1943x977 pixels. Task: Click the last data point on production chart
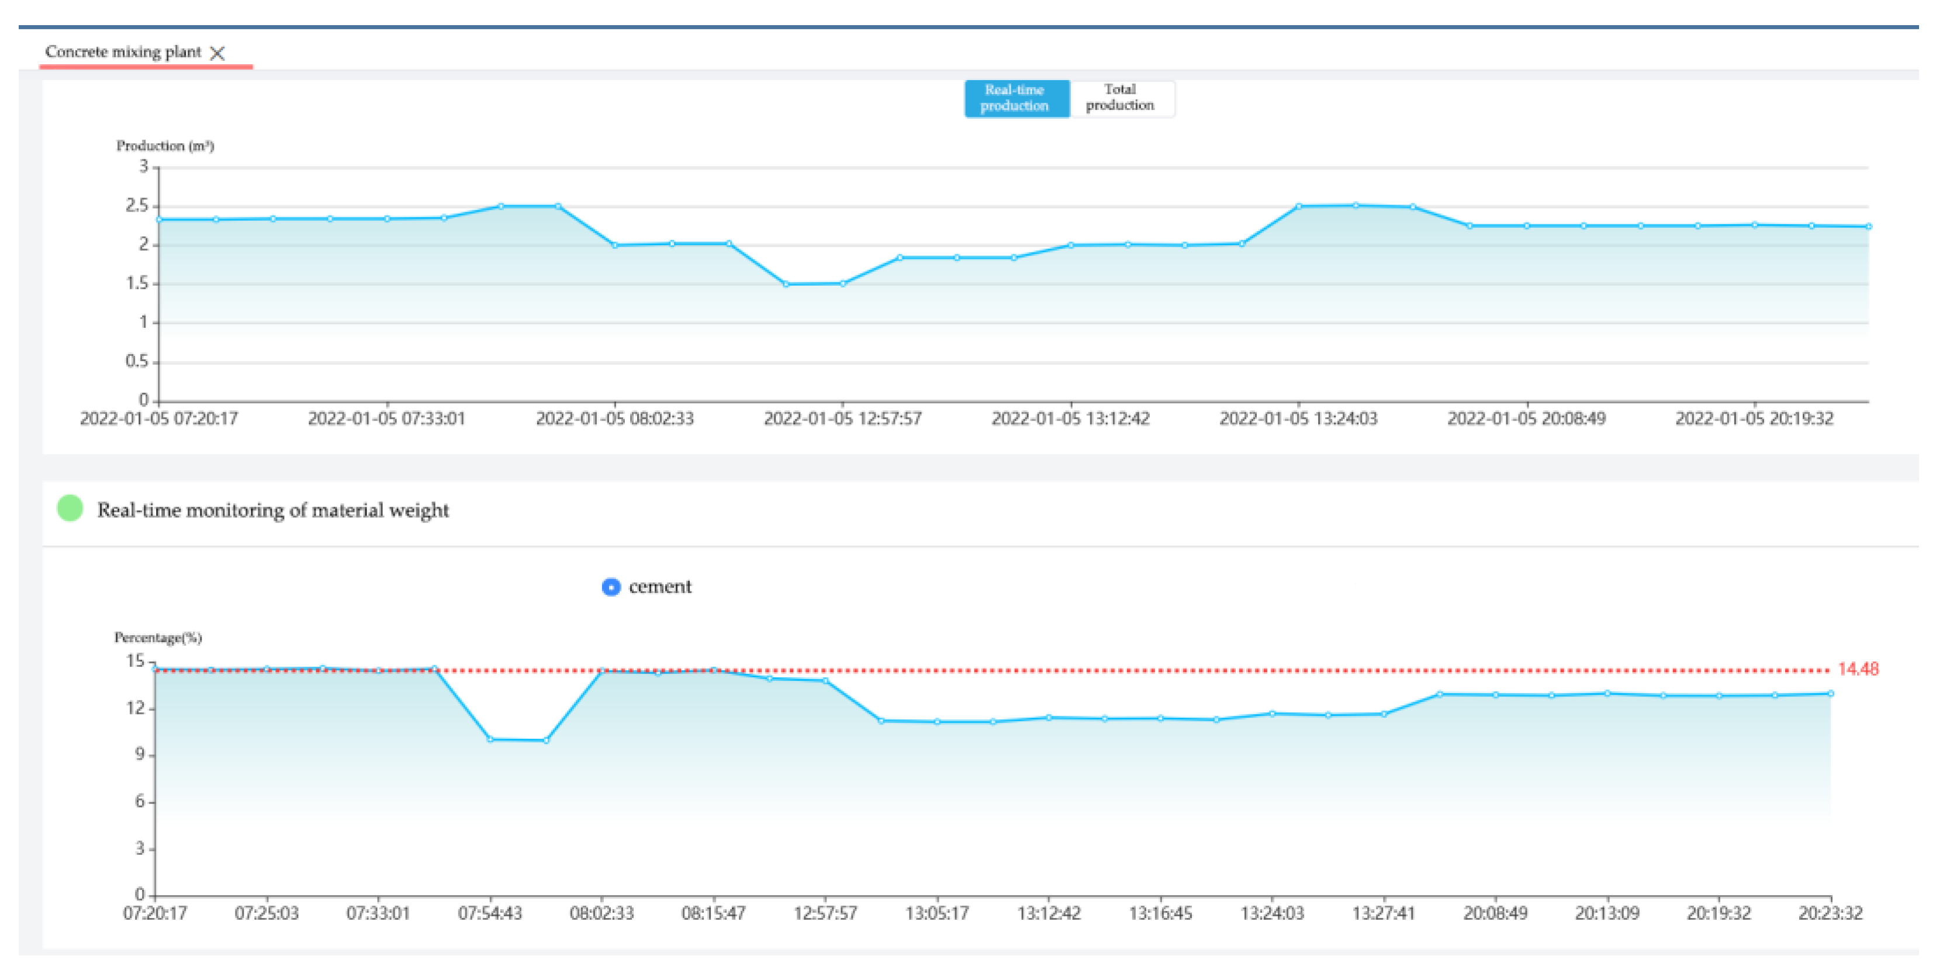click(x=1868, y=226)
